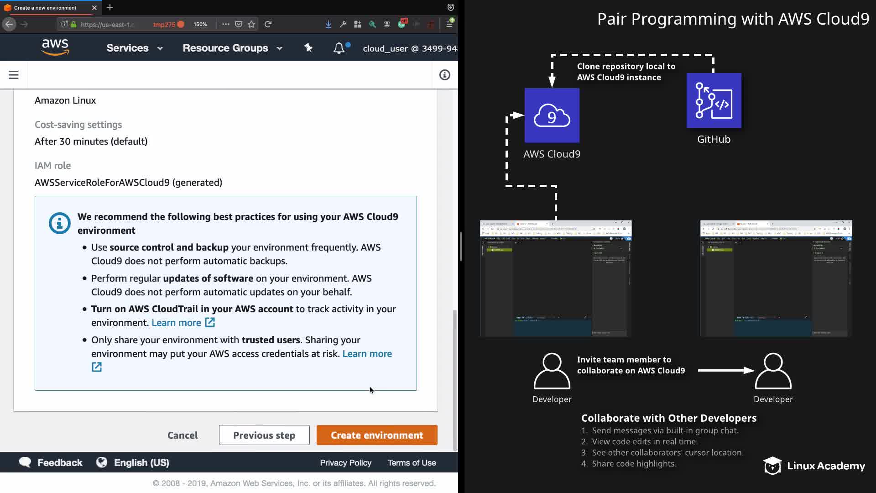The width and height of the screenshot is (876, 493).
Task: Click the pin shortcuts icon in AWS header
Action: tap(308, 48)
